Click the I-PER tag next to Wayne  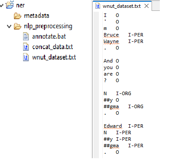click(135, 41)
